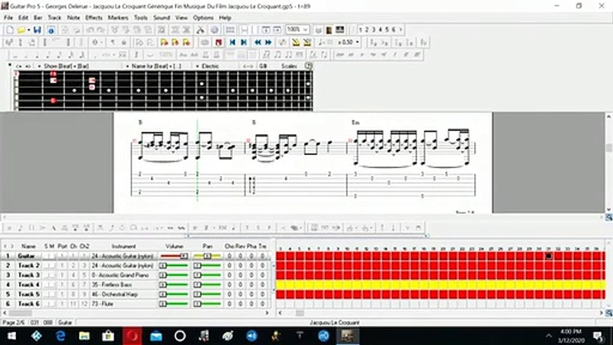Toggle solo on the Guitar track
The height and width of the screenshot is (345, 613).
[46, 256]
